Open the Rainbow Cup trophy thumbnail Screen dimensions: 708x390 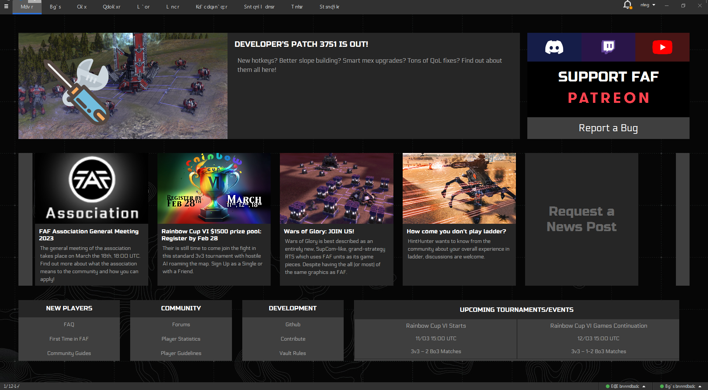click(214, 188)
